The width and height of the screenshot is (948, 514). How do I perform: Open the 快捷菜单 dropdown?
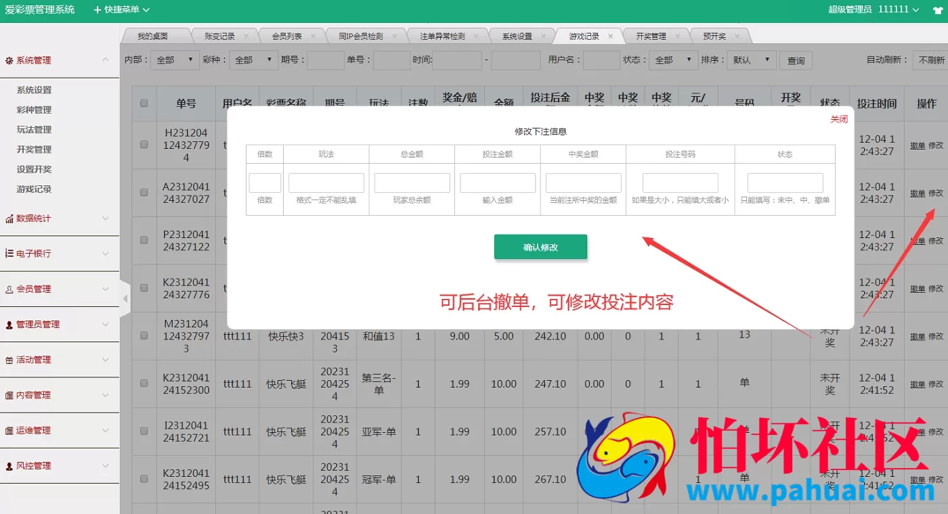pyautogui.click(x=122, y=10)
